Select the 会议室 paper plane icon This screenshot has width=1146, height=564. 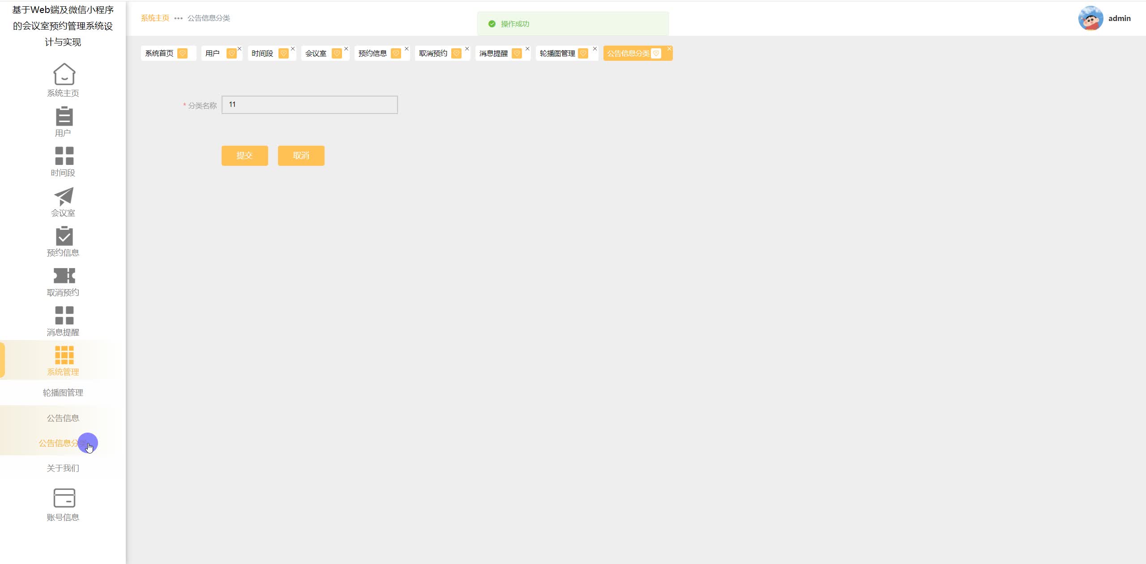click(64, 197)
